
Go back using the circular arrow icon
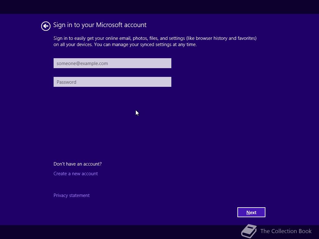tap(45, 26)
